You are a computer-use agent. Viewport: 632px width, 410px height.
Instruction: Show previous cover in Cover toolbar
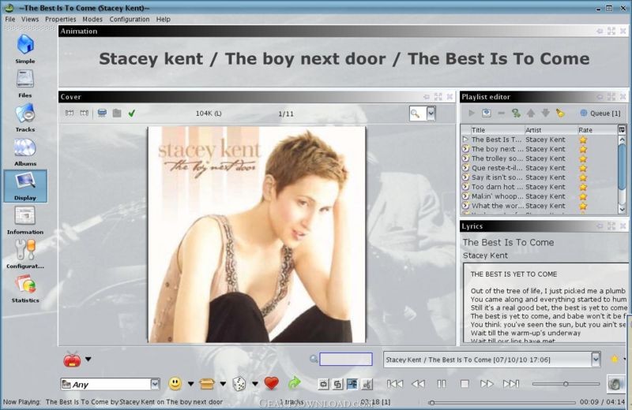[70, 114]
